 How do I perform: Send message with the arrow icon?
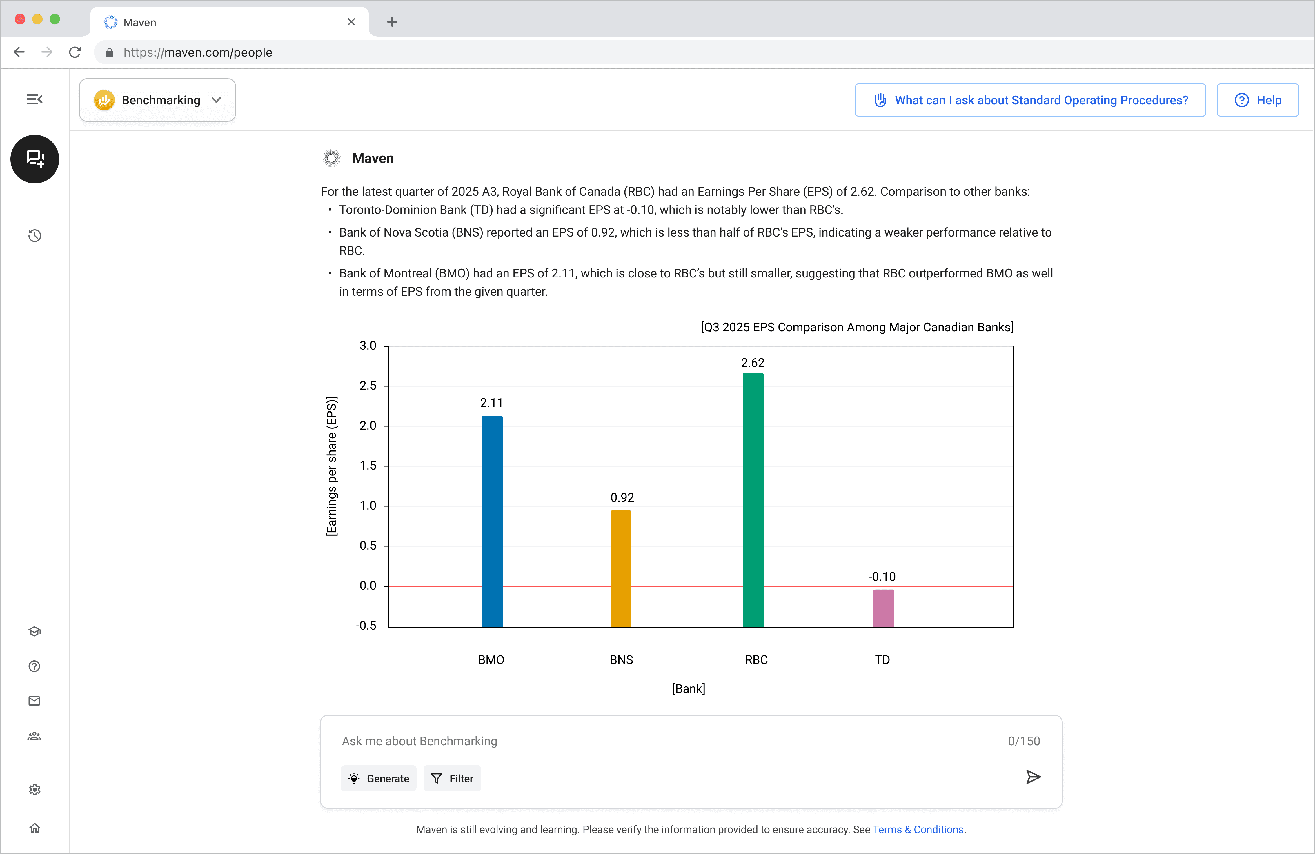coord(1033,777)
